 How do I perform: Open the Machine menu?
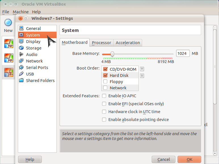click(x=21, y=12)
